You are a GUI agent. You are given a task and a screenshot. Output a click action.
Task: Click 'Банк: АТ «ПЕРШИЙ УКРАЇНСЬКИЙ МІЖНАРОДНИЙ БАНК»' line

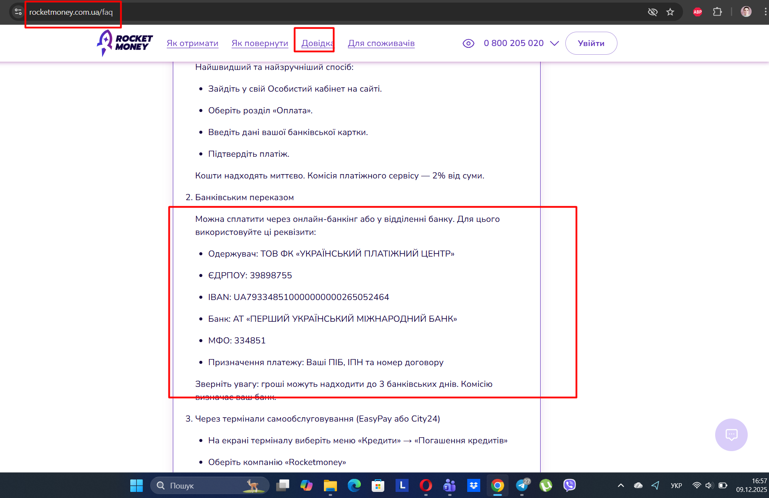(x=333, y=319)
